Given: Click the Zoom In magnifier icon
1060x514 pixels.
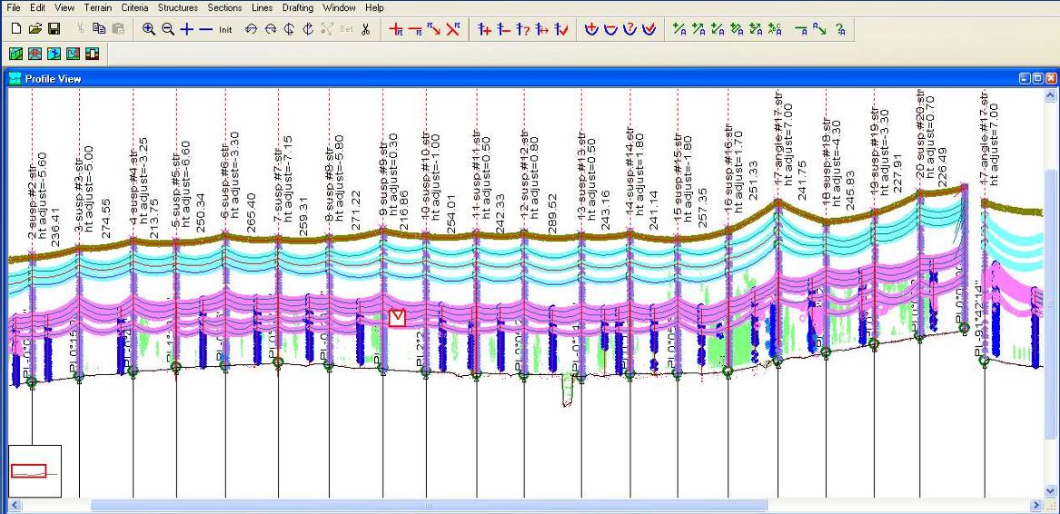Looking at the screenshot, I should (149, 29).
